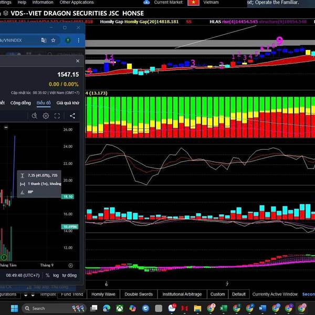Click the first down arrow beside Template

click(x=26, y=295)
